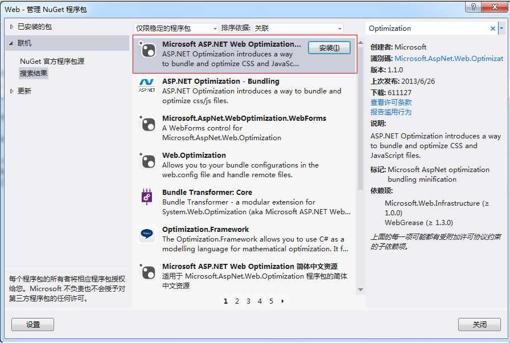Click the 关闭 button

coord(479,324)
